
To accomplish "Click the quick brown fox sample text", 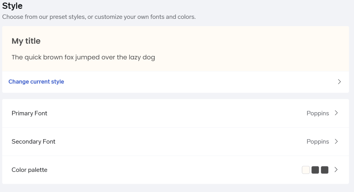I will point(83,58).
